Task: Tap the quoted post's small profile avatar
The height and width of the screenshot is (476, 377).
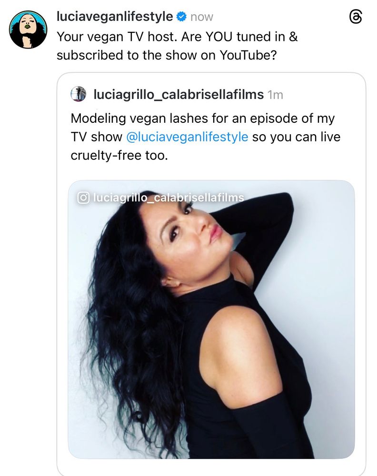Action: click(x=78, y=94)
